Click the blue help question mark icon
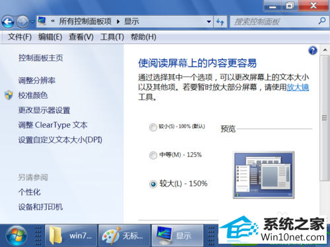The width and height of the screenshot is (330, 247). [x=313, y=51]
